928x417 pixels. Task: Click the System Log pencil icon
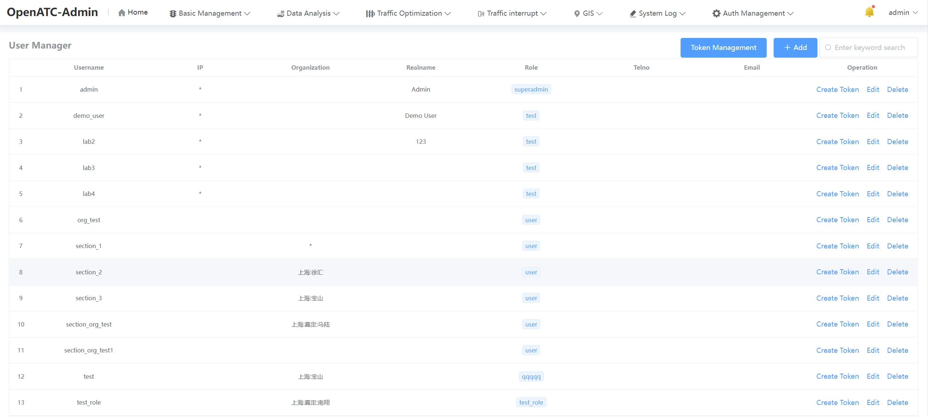(x=633, y=14)
